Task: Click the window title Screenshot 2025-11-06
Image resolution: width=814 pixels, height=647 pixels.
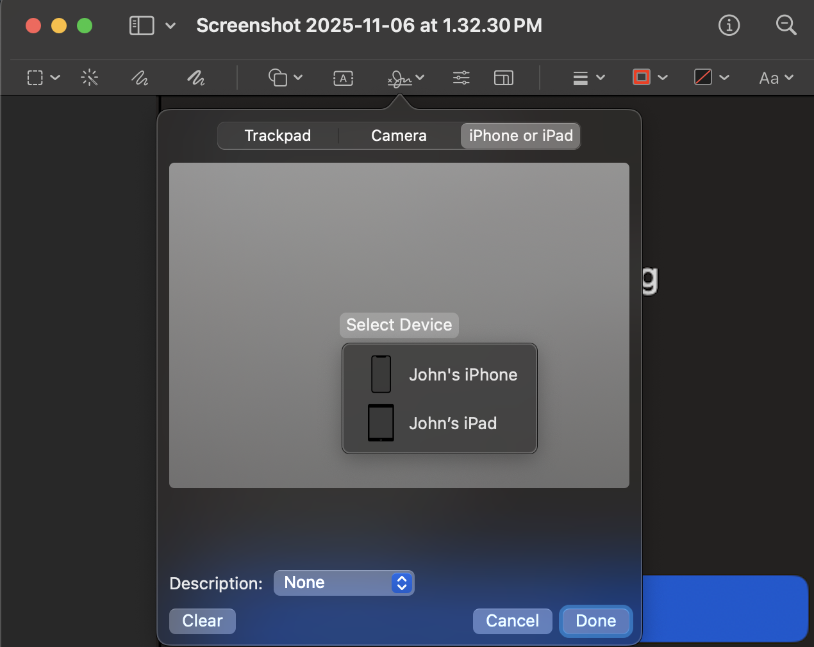Action: click(x=369, y=26)
